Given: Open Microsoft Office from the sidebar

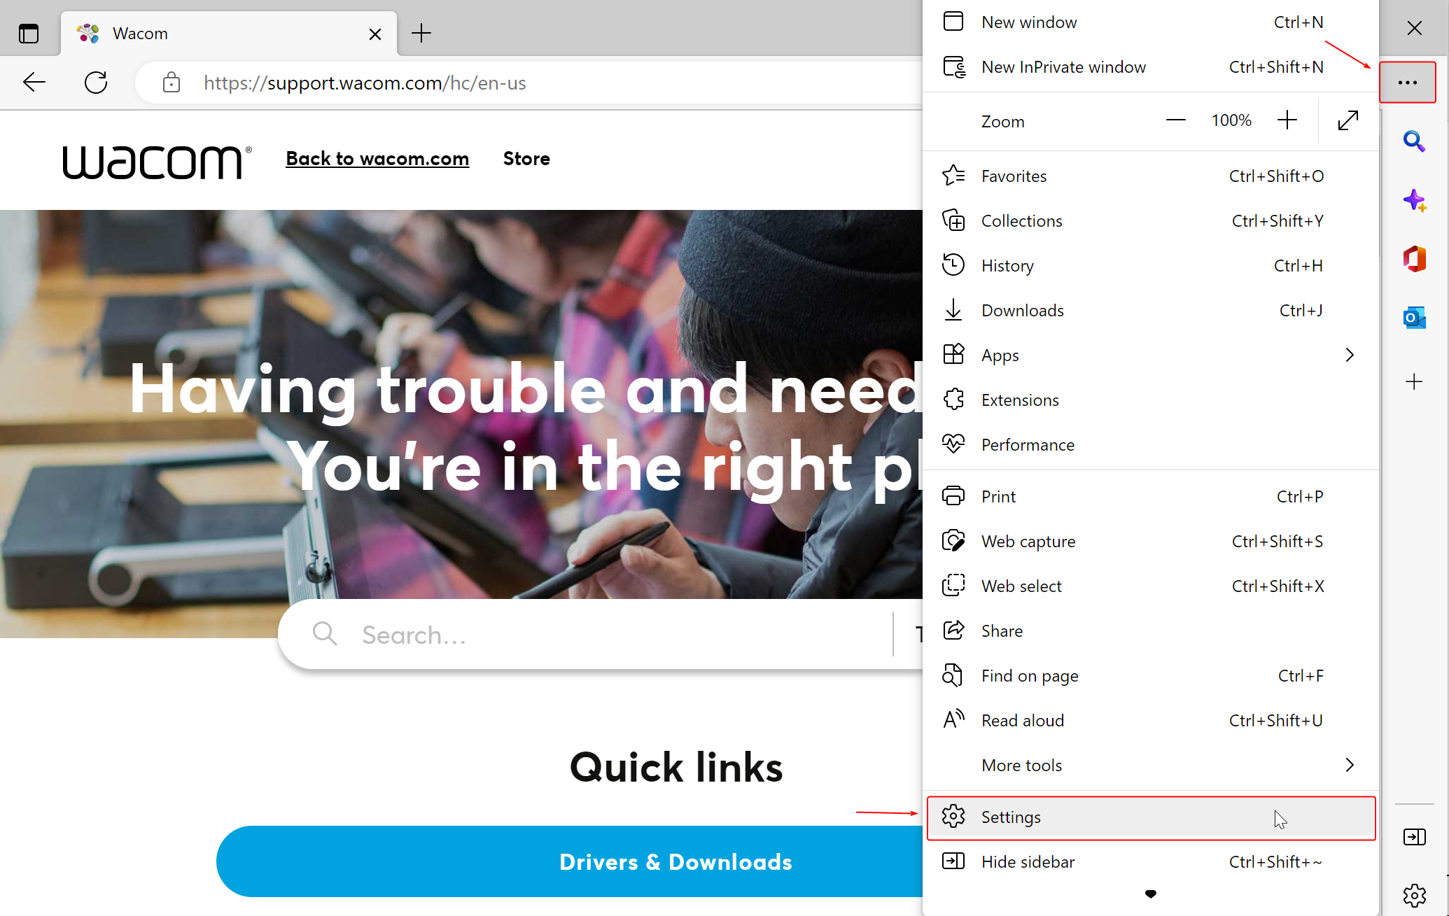Looking at the screenshot, I should pyautogui.click(x=1415, y=259).
